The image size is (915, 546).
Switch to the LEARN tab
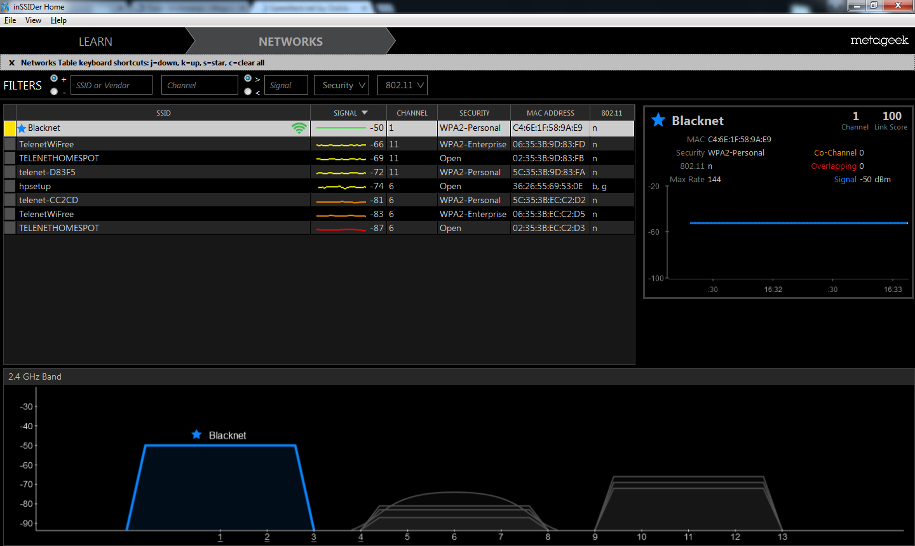95,41
